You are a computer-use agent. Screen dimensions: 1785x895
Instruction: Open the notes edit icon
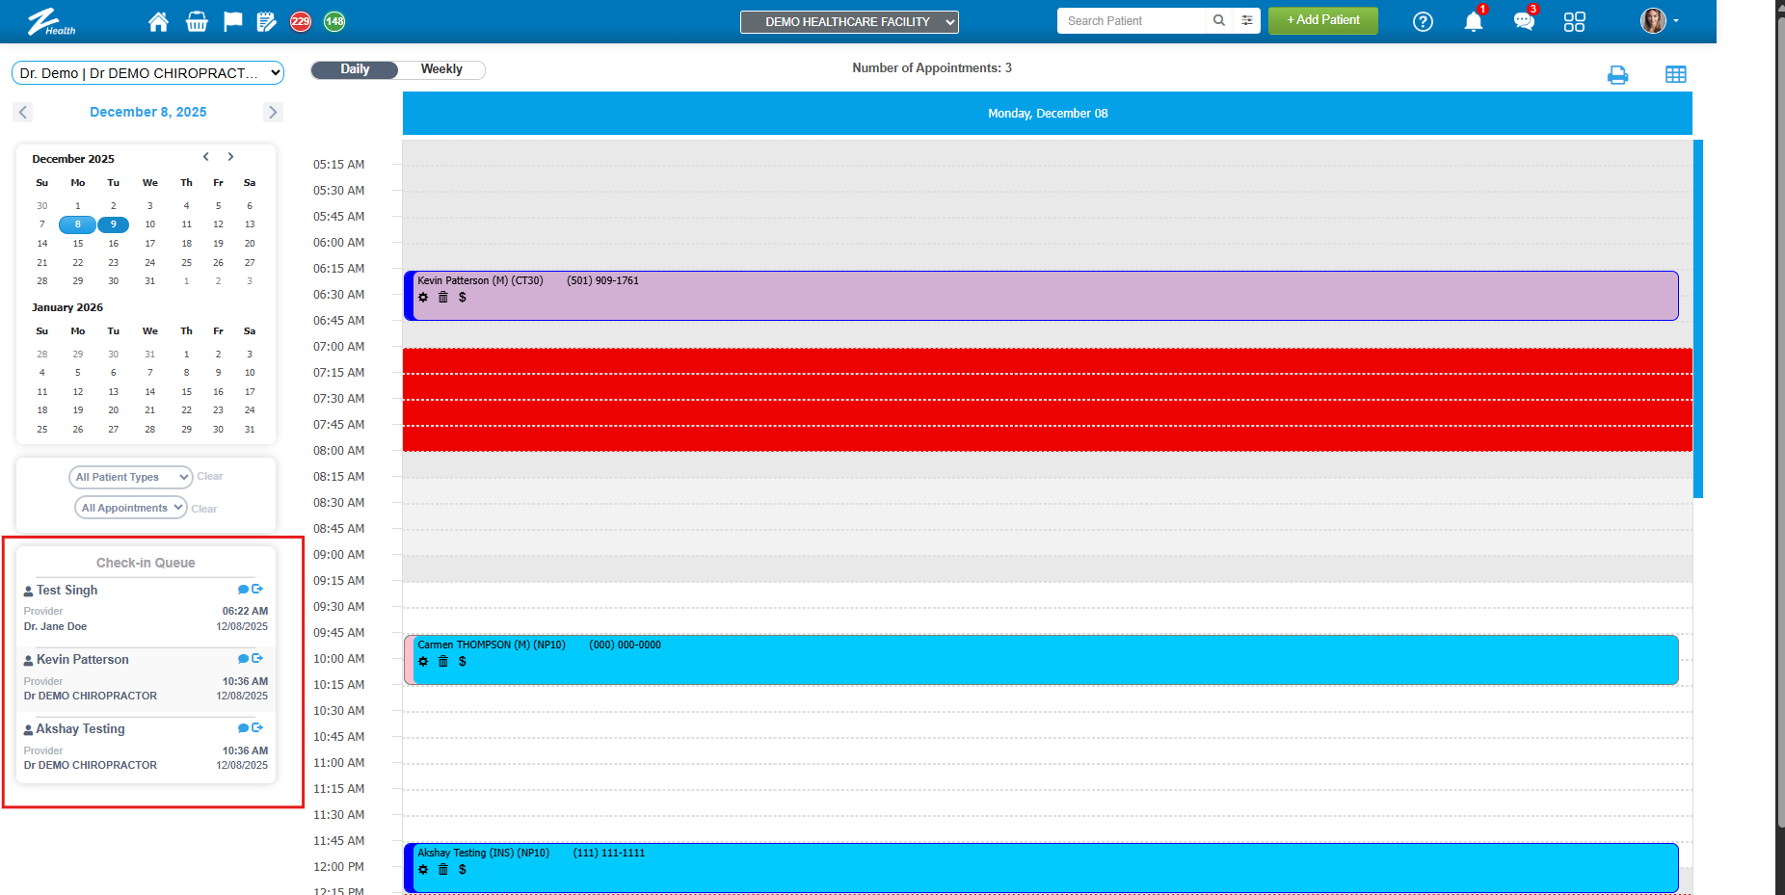[267, 21]
